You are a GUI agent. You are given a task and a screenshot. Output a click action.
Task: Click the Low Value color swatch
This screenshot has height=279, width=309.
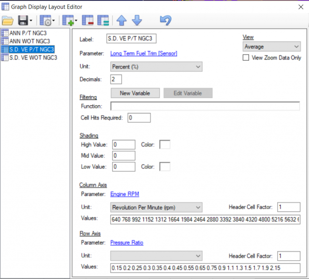165,167
